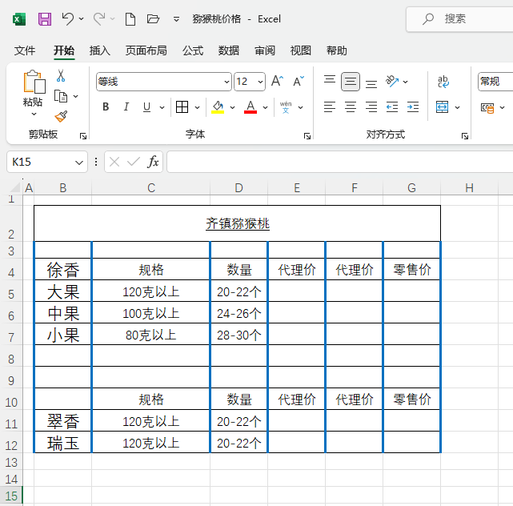This screenshot has height=506, width=513.
Task: Click Merge and Center icon
Action: point(442,106)
